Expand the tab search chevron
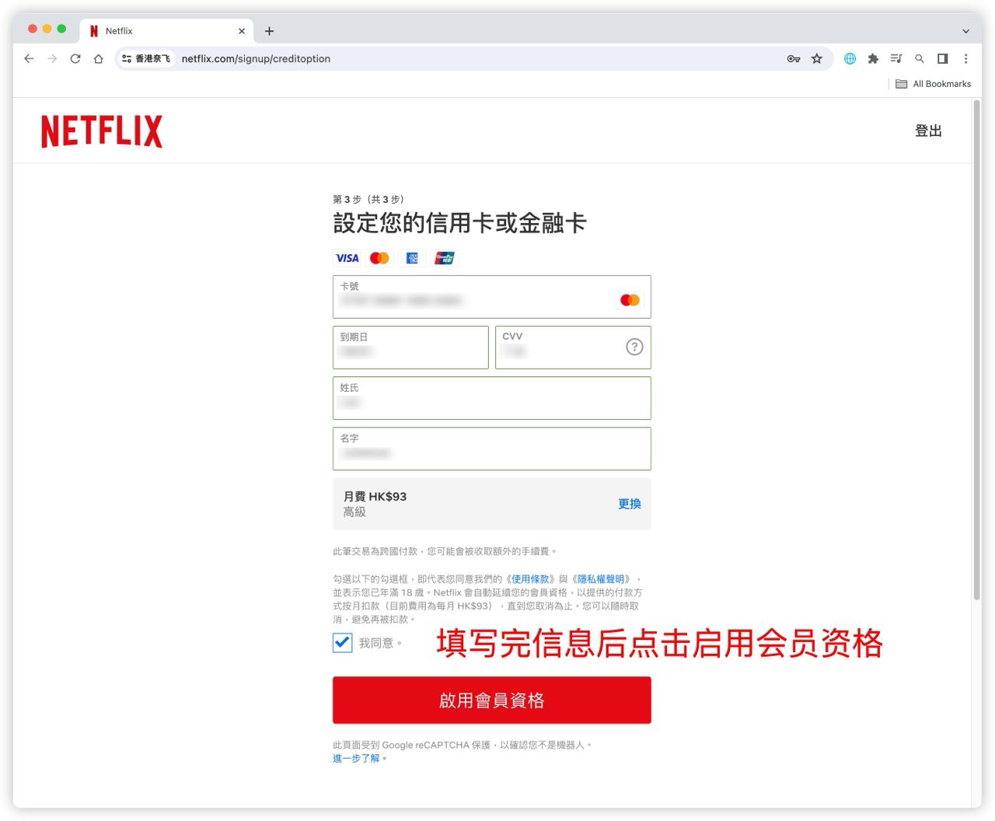This screenshot has height=821, width=995. tap(965, 31)
